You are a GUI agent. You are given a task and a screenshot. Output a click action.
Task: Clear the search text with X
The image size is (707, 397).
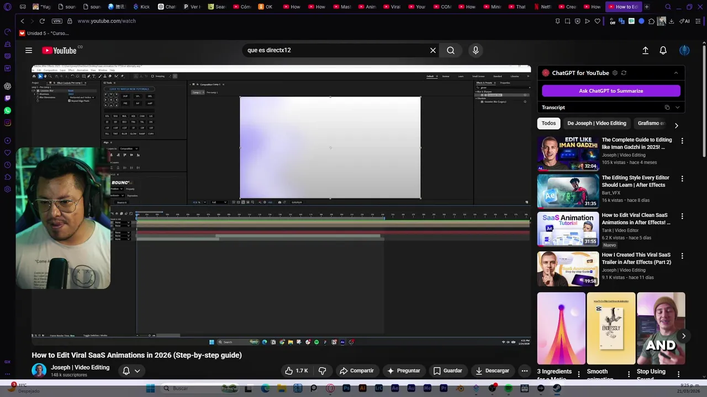[x=433, y=50]
